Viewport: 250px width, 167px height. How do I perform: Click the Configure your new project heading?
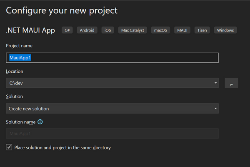[62, 10]
